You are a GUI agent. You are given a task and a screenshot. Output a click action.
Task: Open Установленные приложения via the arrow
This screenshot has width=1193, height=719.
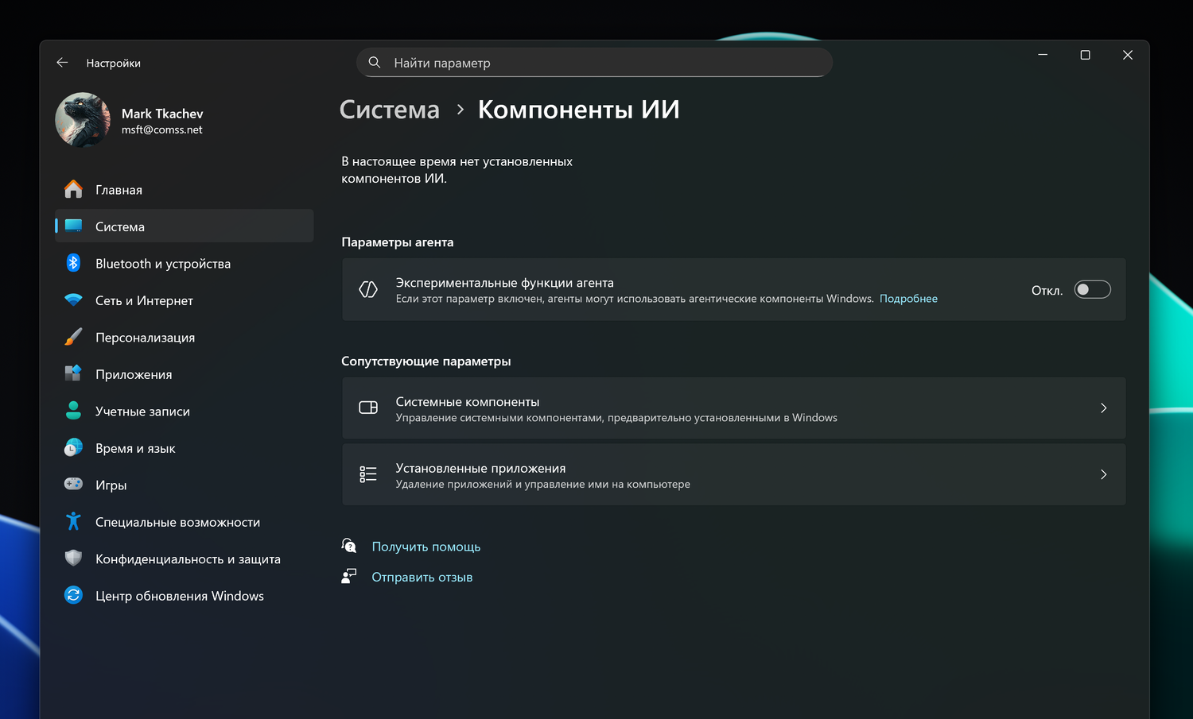[1103, 474]
